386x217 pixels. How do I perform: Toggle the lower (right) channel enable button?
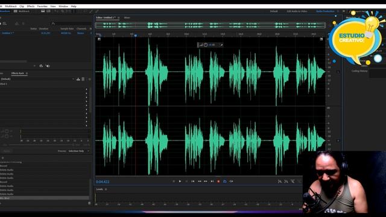click(338, 140)
